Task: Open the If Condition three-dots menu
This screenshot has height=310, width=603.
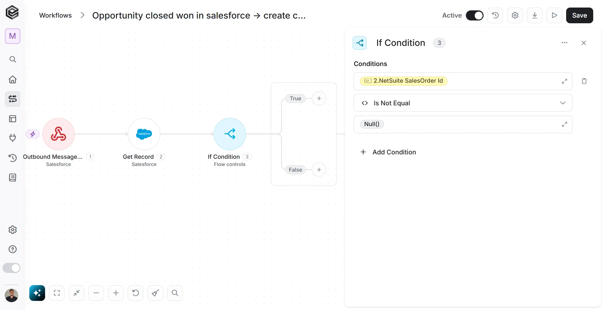Action: (565, 43)
